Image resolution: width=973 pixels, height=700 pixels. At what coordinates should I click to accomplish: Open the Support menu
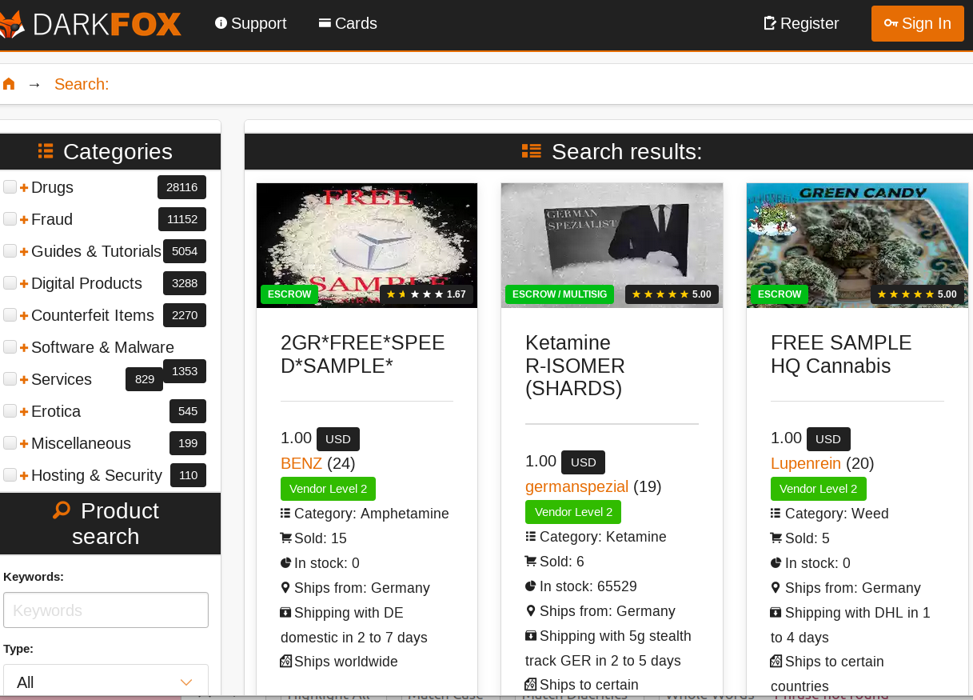pyautogui.click(x=250, y=23)
